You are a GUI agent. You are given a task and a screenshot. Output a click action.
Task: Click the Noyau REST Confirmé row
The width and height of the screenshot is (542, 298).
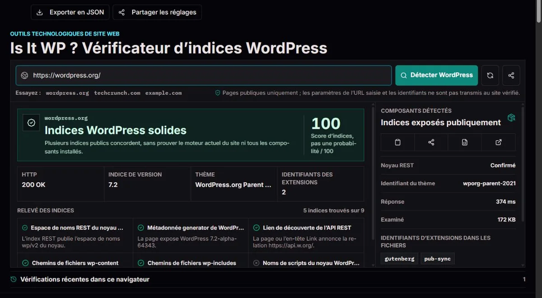448,166
